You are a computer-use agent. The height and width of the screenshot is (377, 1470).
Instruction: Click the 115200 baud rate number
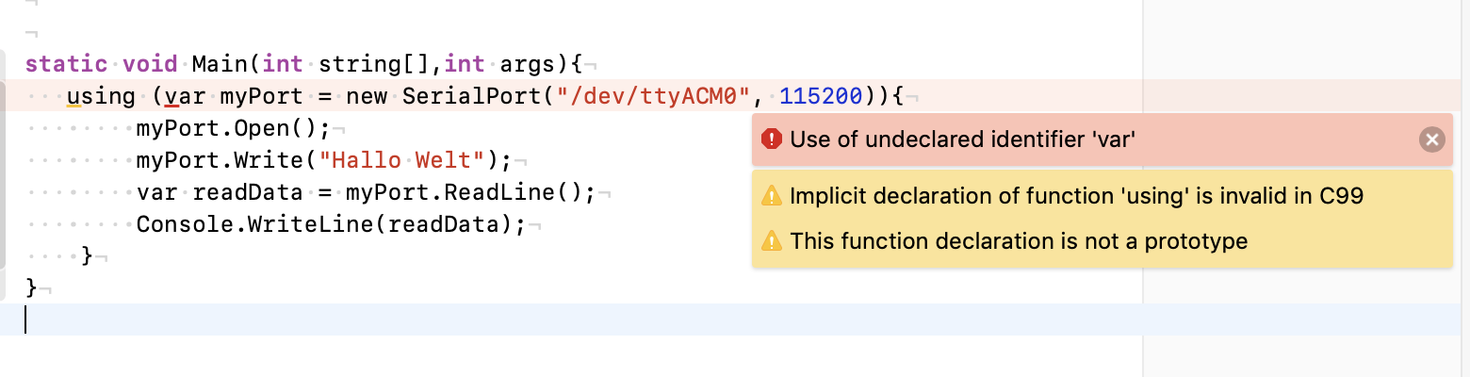pyautogui.click(x=822, y=96)
